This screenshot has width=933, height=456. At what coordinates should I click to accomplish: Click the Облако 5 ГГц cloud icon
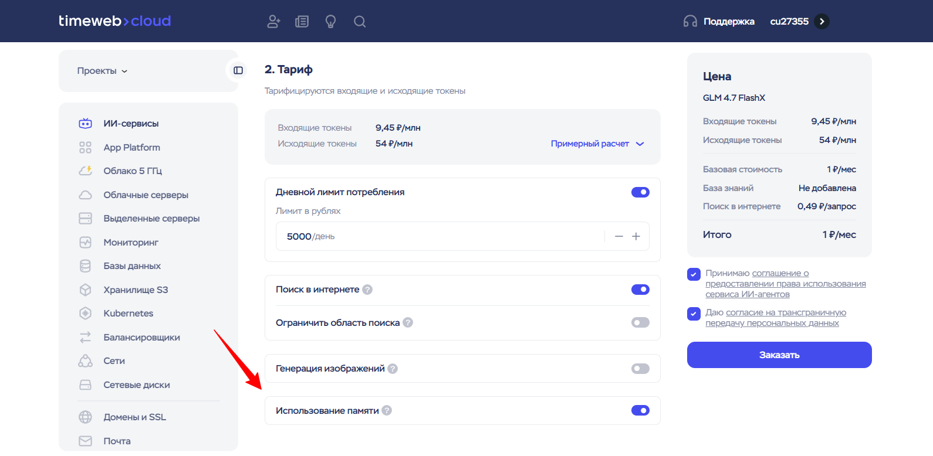coord(86,171)
